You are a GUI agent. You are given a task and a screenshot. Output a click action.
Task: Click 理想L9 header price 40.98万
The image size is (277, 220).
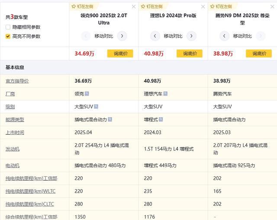(x=154, y=54)
